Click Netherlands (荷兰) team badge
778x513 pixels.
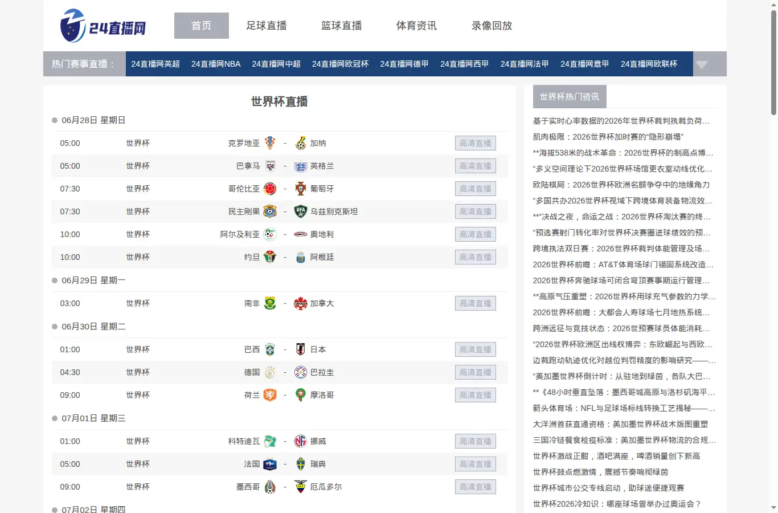click(270, 395)
